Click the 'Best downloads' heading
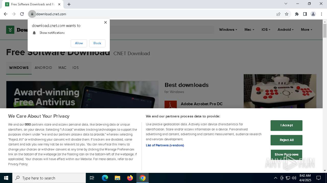 tap(186, 85)
